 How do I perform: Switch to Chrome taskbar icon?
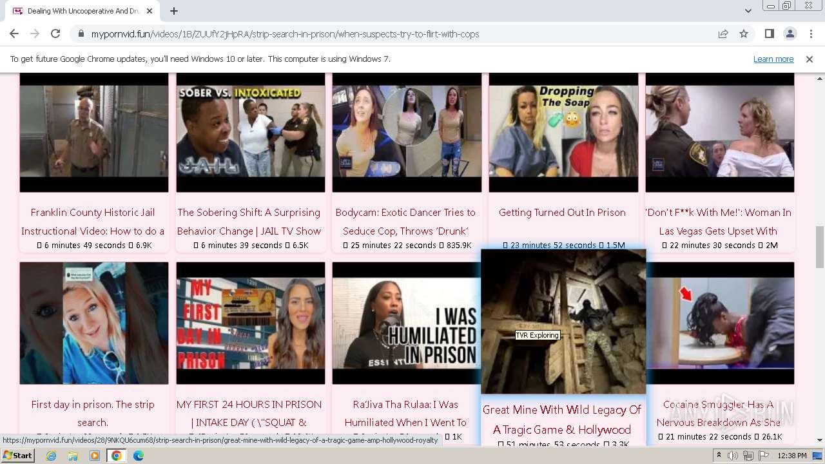coord(117,456)
